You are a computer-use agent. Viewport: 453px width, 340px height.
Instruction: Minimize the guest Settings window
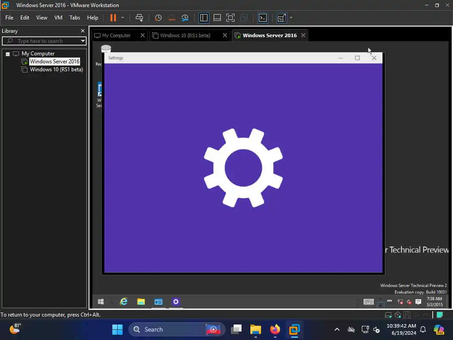[341, 58]
